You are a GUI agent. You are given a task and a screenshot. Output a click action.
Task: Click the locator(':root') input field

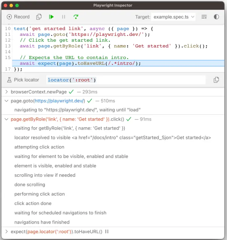tap(126, 80)
